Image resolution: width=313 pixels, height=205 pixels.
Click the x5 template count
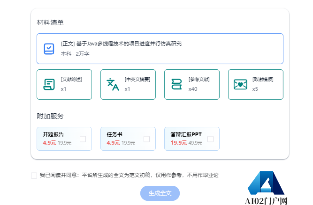click(x=255, y=89)
